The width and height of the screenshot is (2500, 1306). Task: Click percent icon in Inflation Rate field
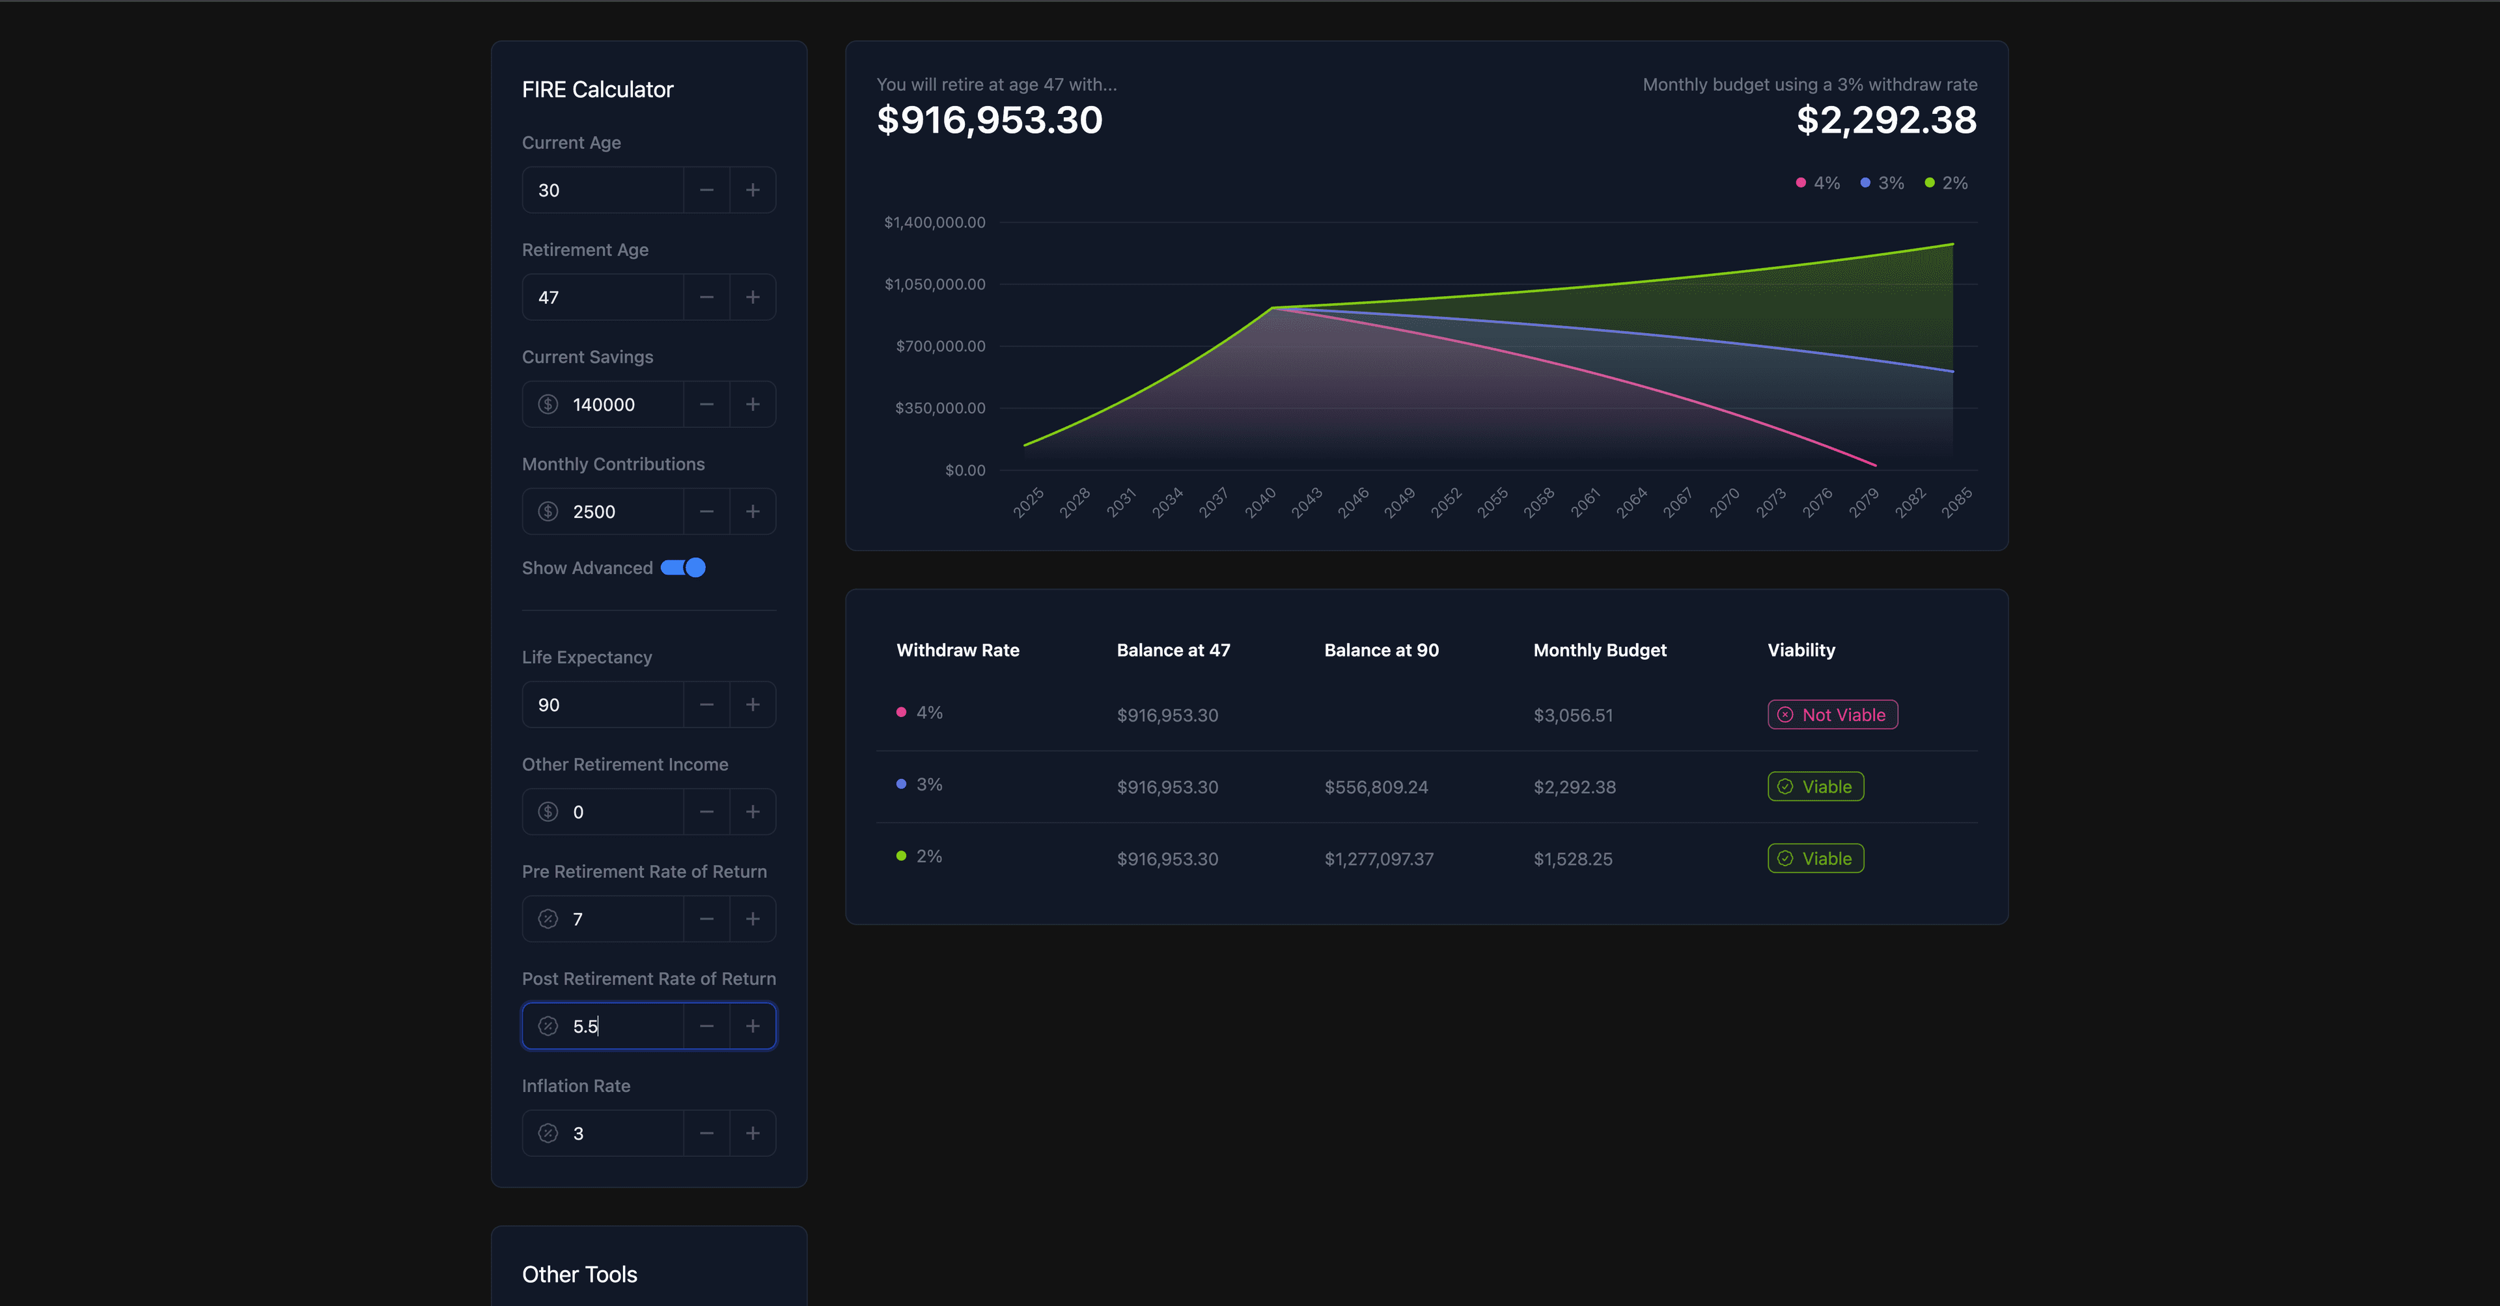point(548,1134)
